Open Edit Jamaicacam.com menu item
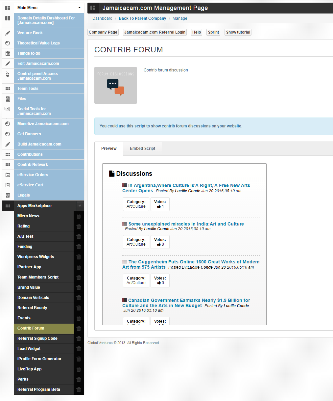The image size is (333, 401). click(49, 64)
